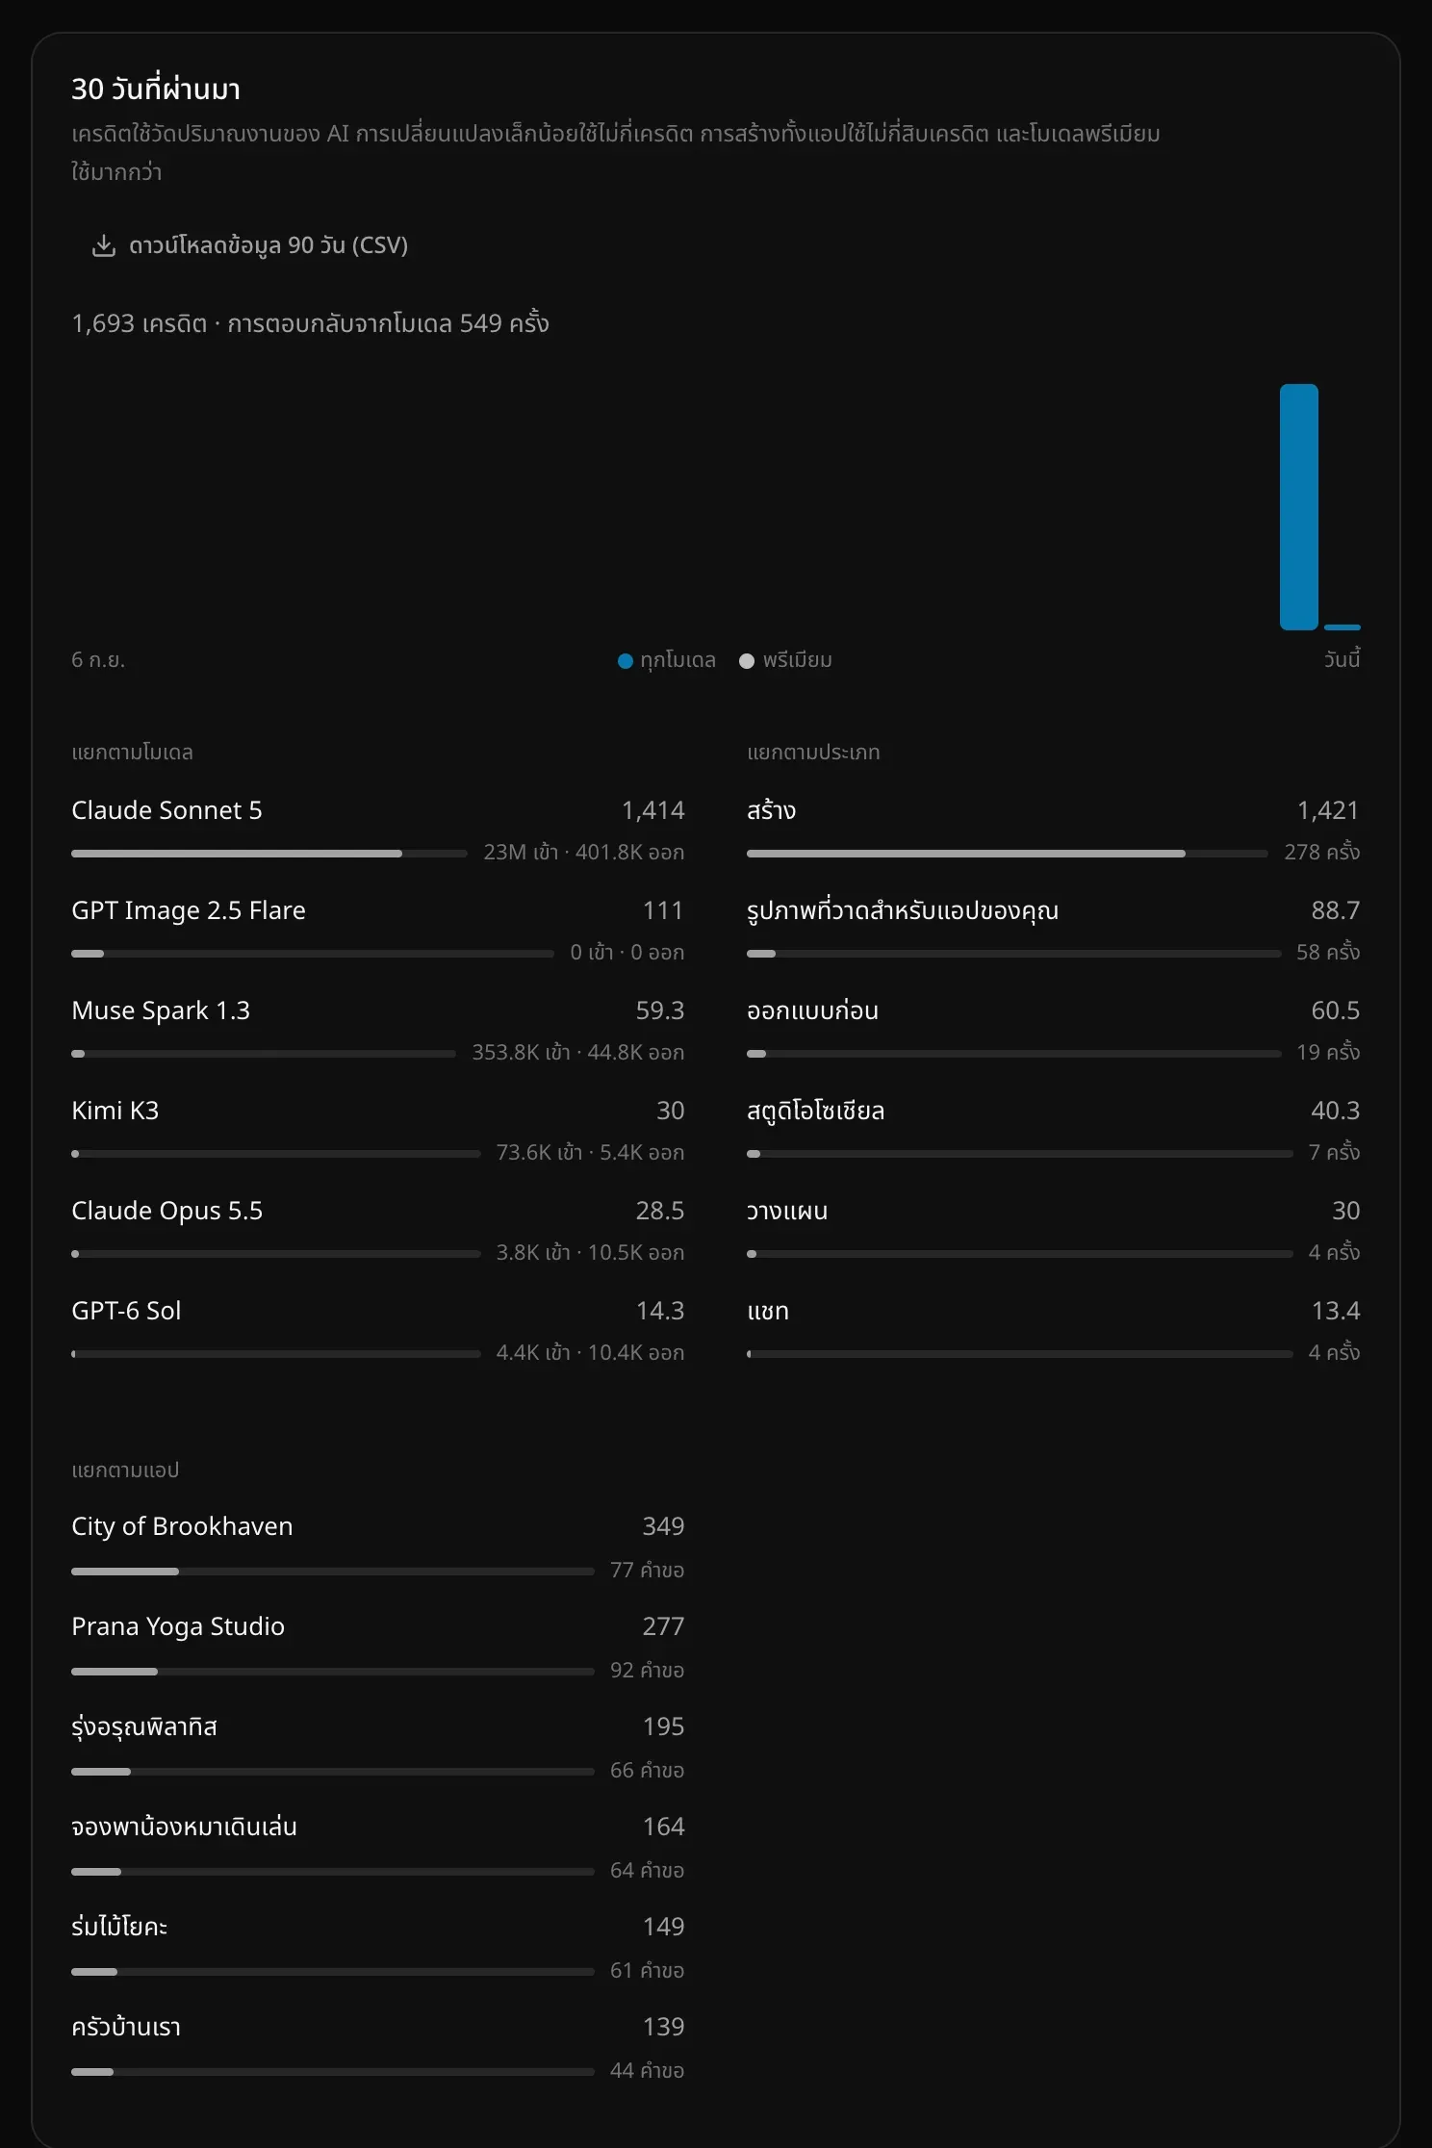This screenshot has width=1432, height=2148.
Task: Click the Claude Sonnet 5 usage progress bar
Action: [269, 854]
